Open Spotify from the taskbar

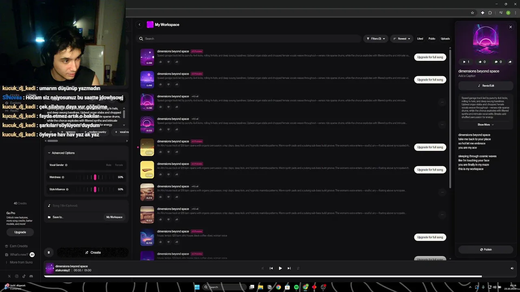pyautogui.click(x=296, y=287)
